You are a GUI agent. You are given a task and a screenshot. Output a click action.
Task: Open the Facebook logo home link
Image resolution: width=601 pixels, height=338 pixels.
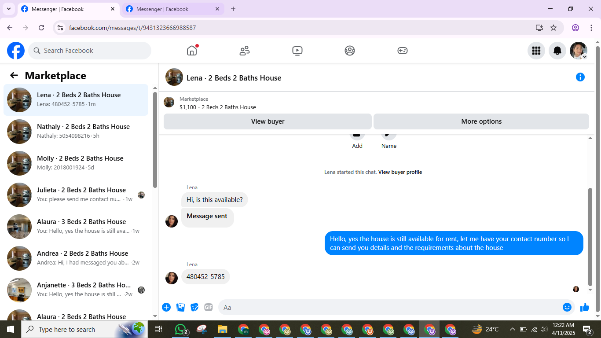pyautogui.click(x=16, y=51)
